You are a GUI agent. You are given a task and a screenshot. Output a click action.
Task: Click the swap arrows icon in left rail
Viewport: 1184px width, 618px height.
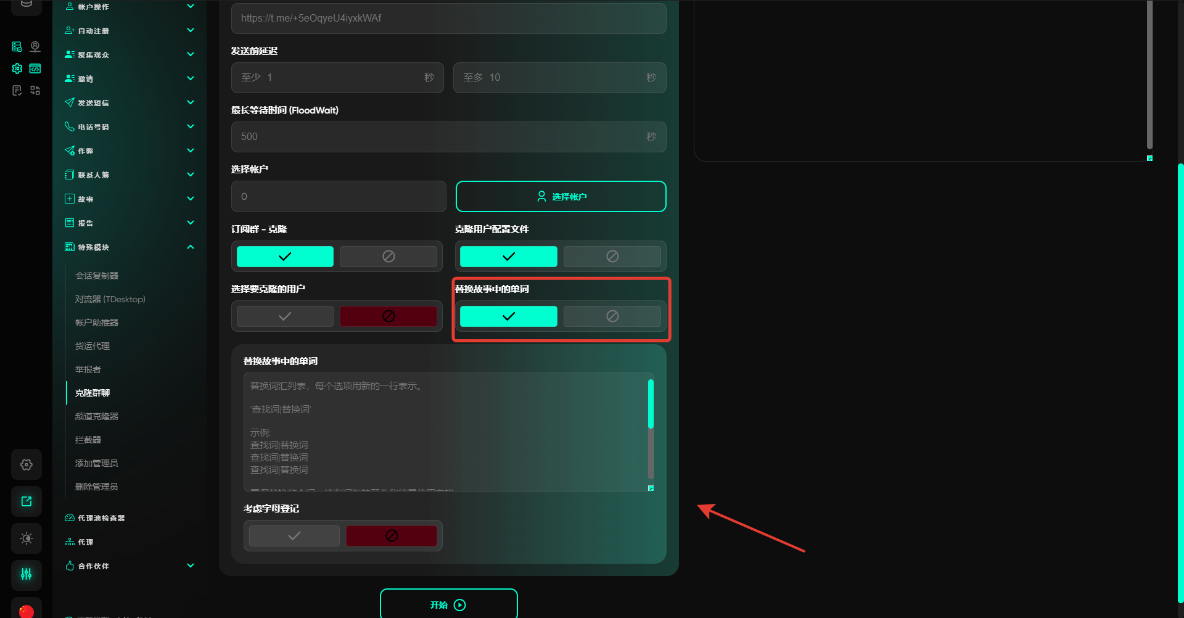tap(35, 91)
